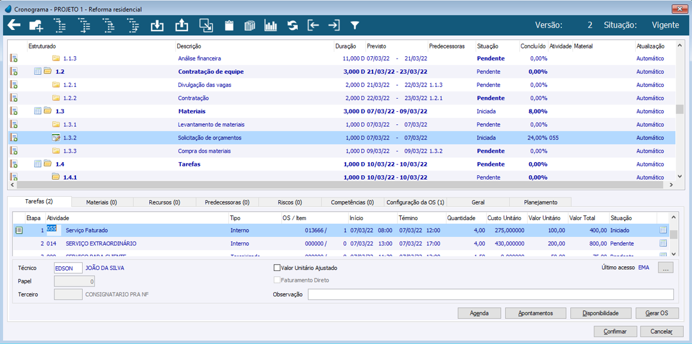Select the 1.3.3 Compra dos materiais row
Image resolution: width=692 pixels, height=344 pixels.
[x=204, y=151]
